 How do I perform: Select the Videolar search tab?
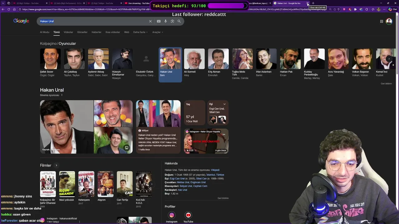pos(68,32)
